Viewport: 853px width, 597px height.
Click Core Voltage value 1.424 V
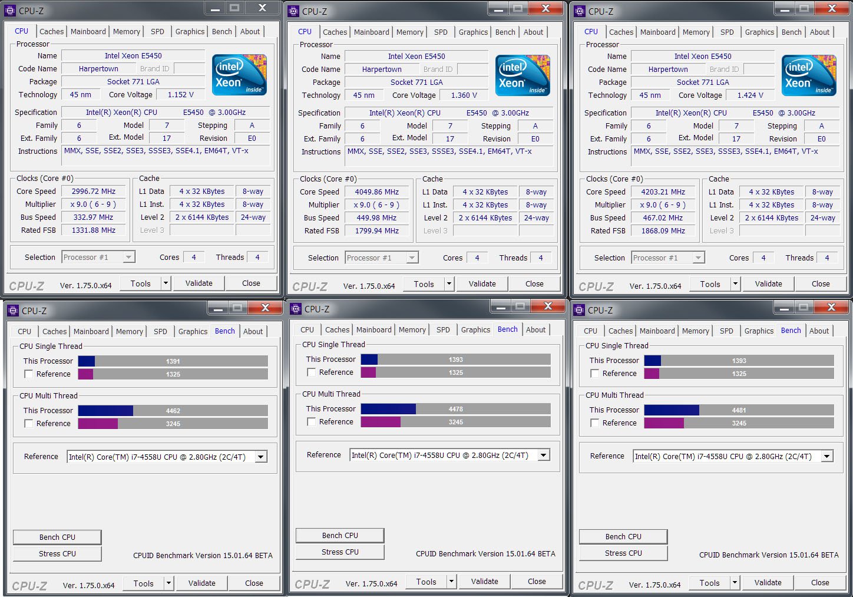[750, 95]
